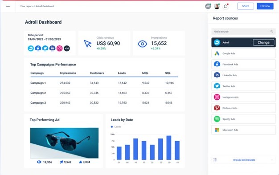Open the comments chat bubble icon
This screenshot has height=175, width=279.
[226, 6]
